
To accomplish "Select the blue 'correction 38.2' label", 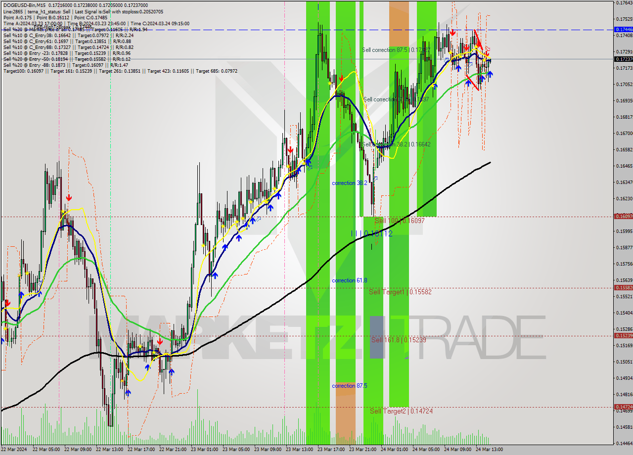I will click(350, 183).
